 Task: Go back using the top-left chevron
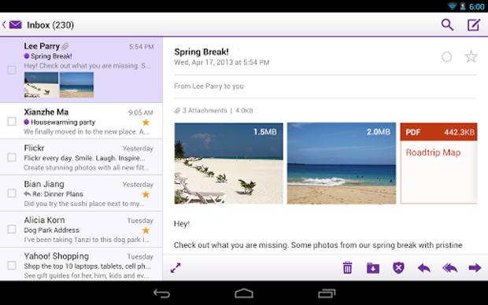4,24
